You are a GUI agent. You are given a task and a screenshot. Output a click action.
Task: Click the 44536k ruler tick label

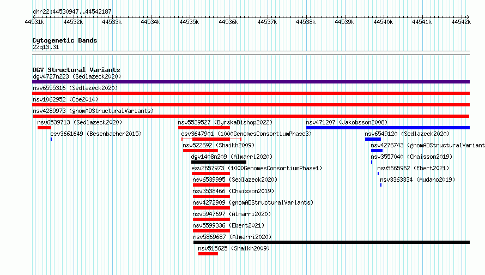click(228, 22)
